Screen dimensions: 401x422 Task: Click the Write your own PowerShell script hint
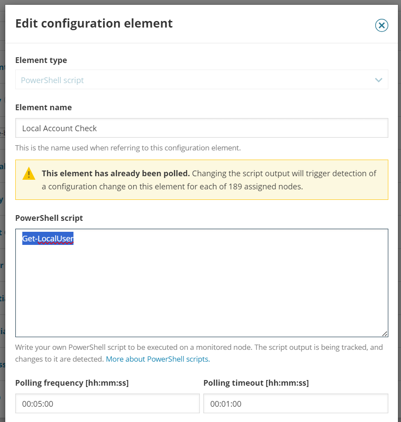pyautogui.click(x=199, y=347)
